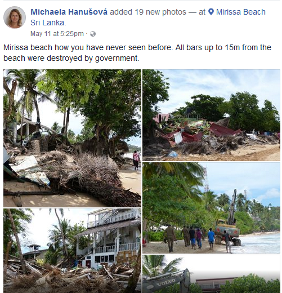
Task: Click the Volvo logo on excavator arm
Action: click(165, 282)
